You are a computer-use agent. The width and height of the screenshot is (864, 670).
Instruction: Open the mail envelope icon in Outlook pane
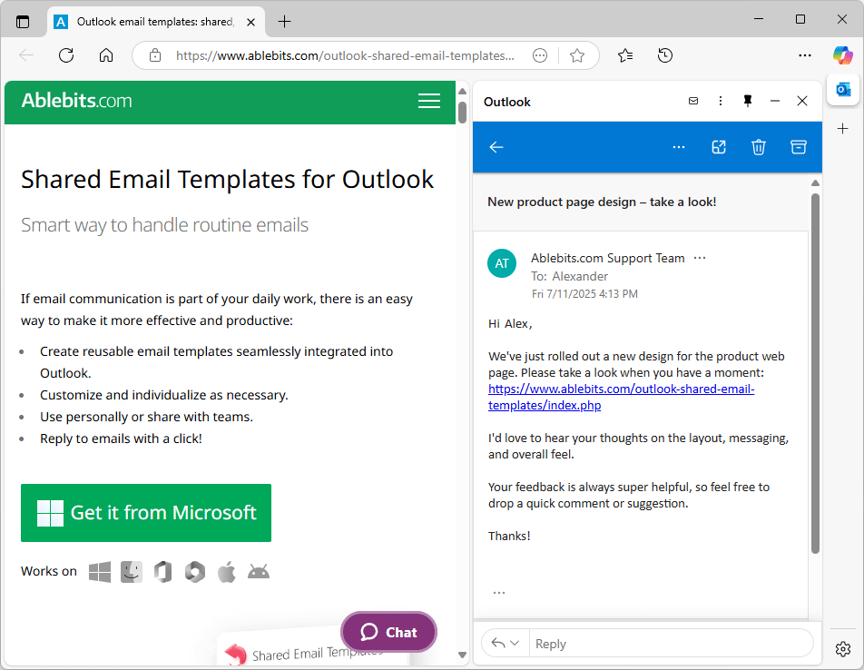[693, 101]
